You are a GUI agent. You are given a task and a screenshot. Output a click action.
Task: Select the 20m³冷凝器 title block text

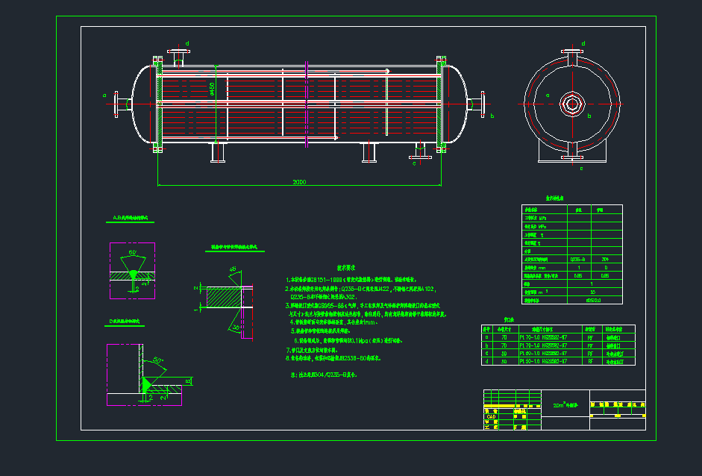565,404
